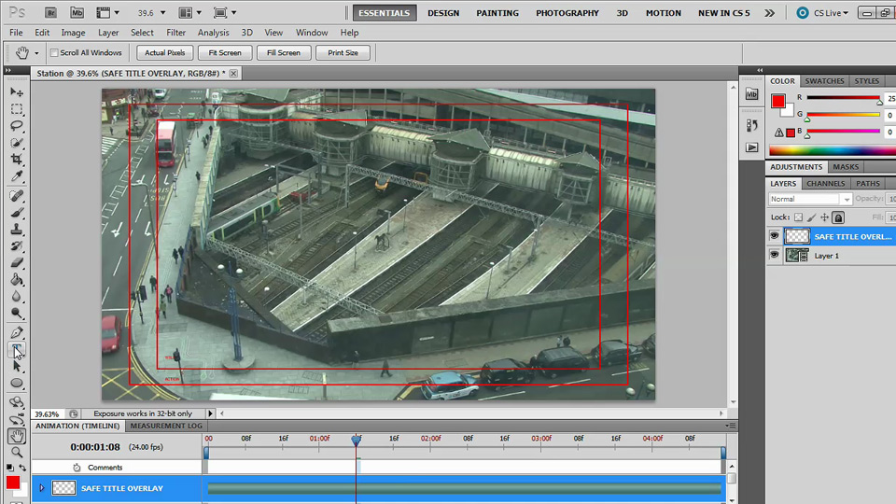Toggle lock all for layer
This screenshot has height=504, width=896.
pyautogui.click(x=838, y=217)
